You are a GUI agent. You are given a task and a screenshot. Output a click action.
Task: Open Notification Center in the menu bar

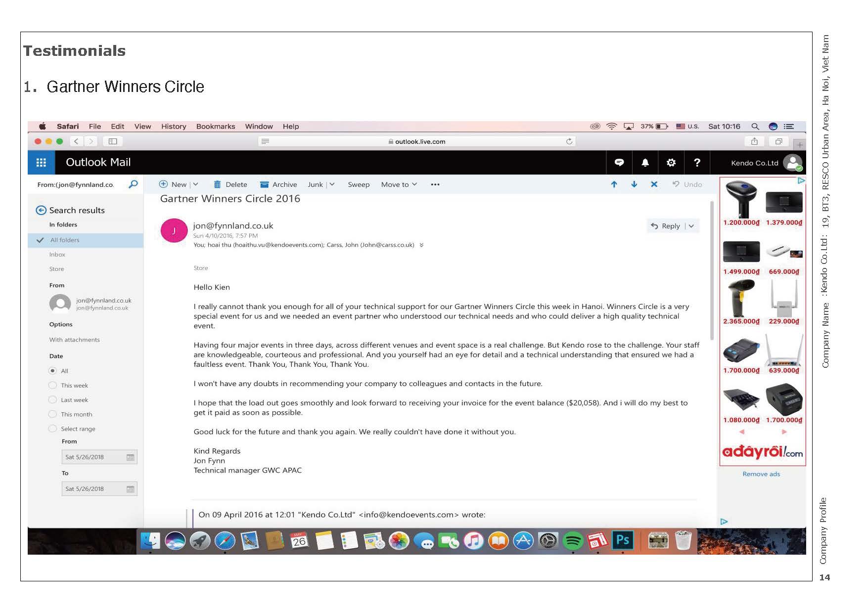[789, 127]
